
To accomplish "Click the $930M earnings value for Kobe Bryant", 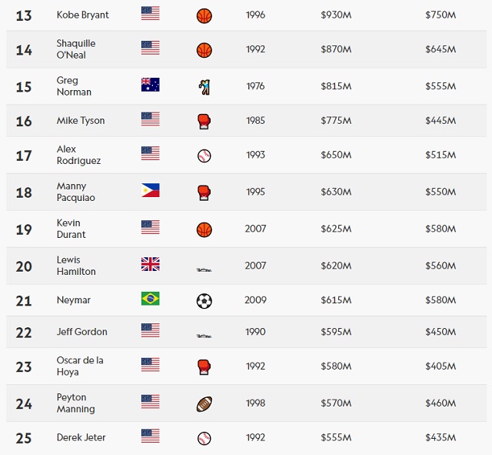I will click(x=336, y=15).
